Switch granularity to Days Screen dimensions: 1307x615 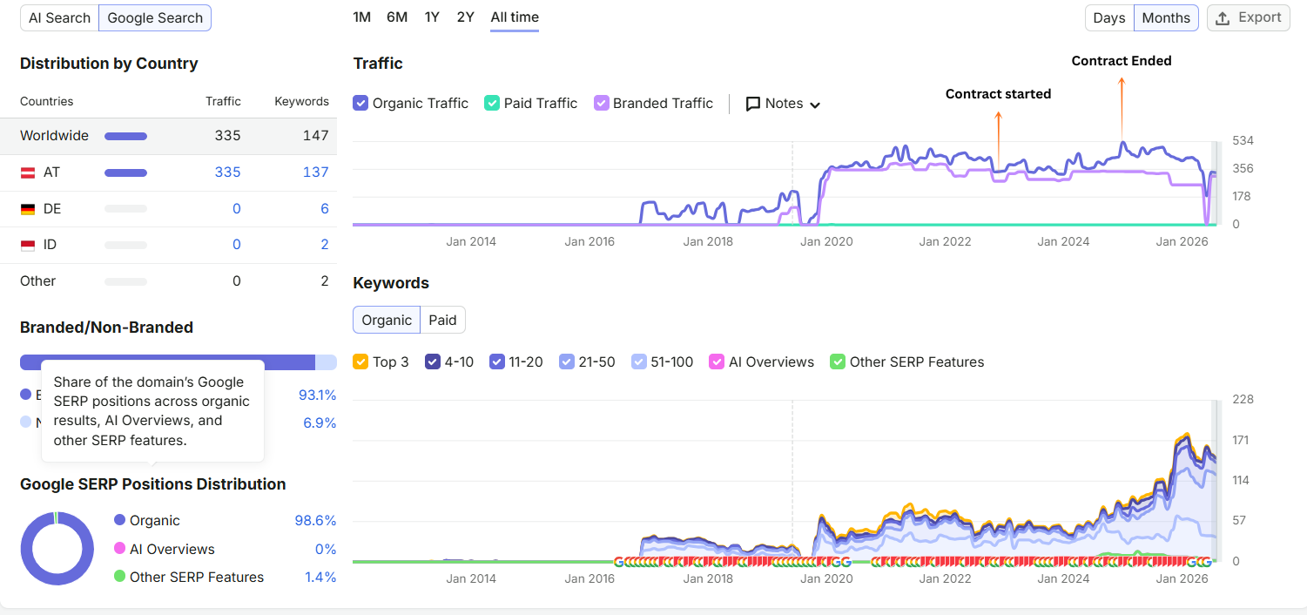pyautogui.click(x=1109, y=17)
